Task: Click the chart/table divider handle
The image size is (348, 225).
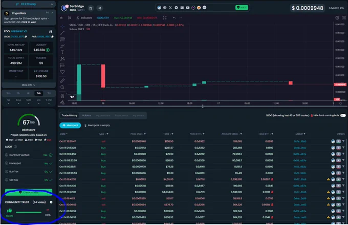Action: click(203, 107)
